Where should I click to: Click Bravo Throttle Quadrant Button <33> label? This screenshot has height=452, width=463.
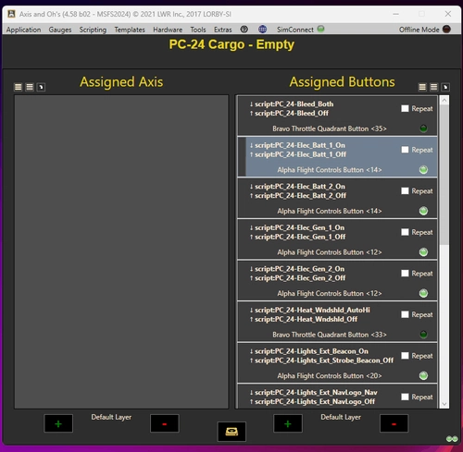[x=330, y=335]
